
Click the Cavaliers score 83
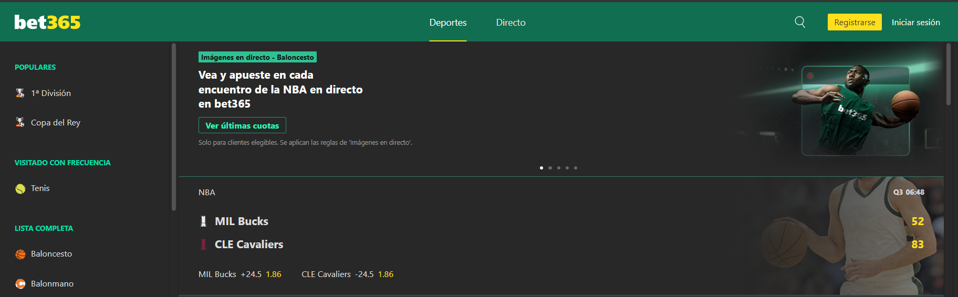[x=918, y=245]
